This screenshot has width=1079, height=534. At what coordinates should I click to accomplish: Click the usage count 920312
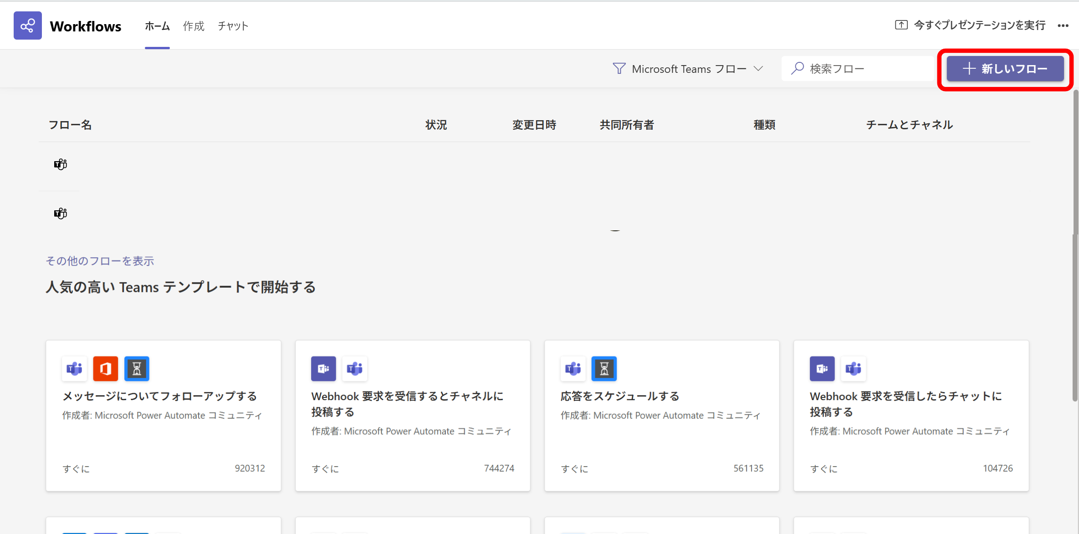click(250, 468)
